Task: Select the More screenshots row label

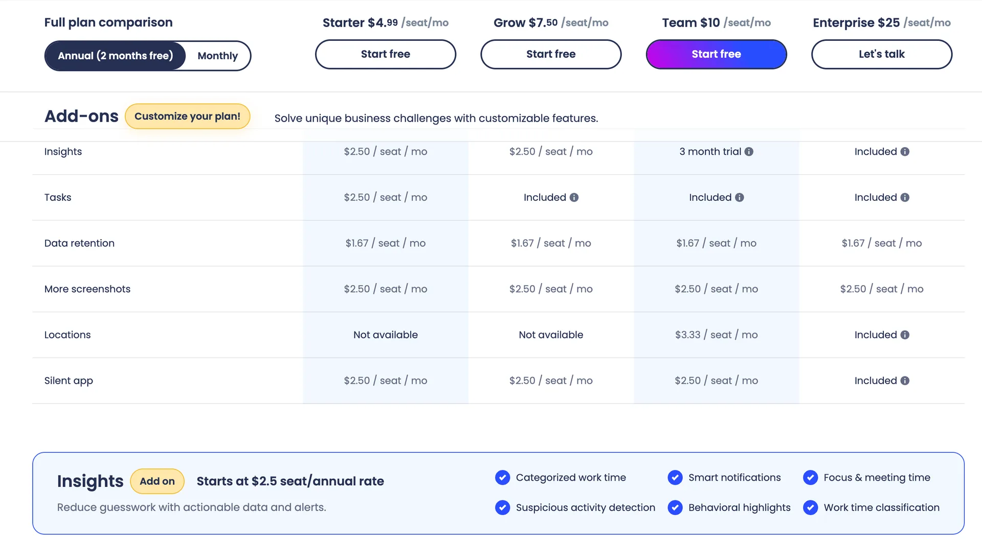Action: [x=87, y=289]
